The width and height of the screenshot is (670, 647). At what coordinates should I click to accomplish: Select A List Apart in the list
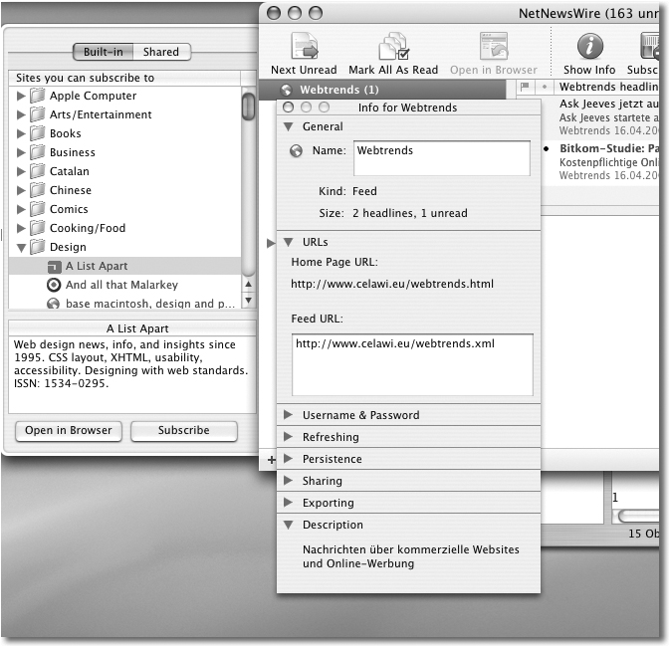tap(124, 266)
